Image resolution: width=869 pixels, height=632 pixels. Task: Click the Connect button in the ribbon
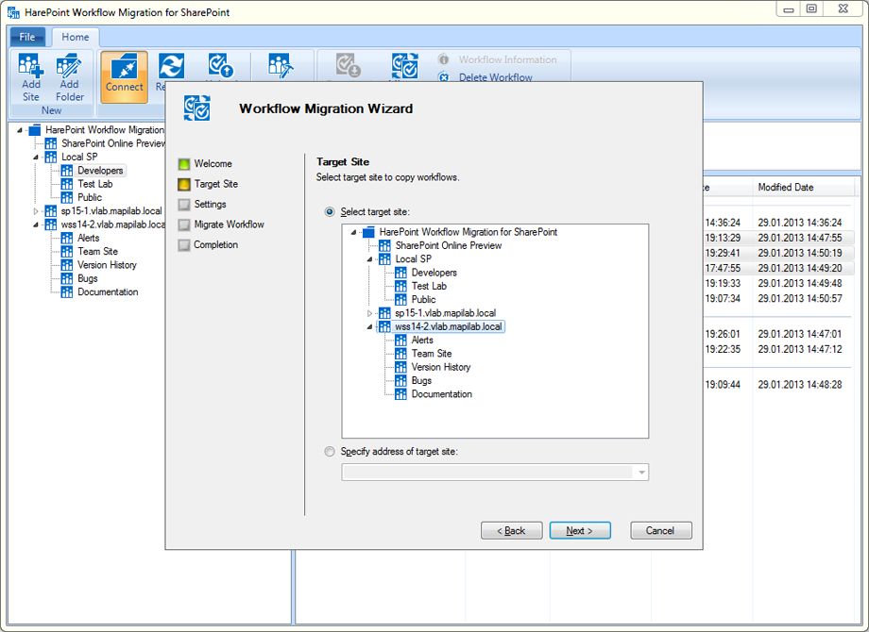coord(124,77)
